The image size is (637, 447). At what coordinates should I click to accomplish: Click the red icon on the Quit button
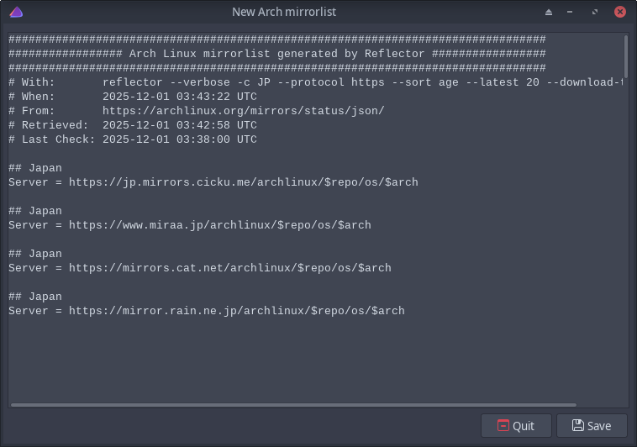tap(503, 425)
